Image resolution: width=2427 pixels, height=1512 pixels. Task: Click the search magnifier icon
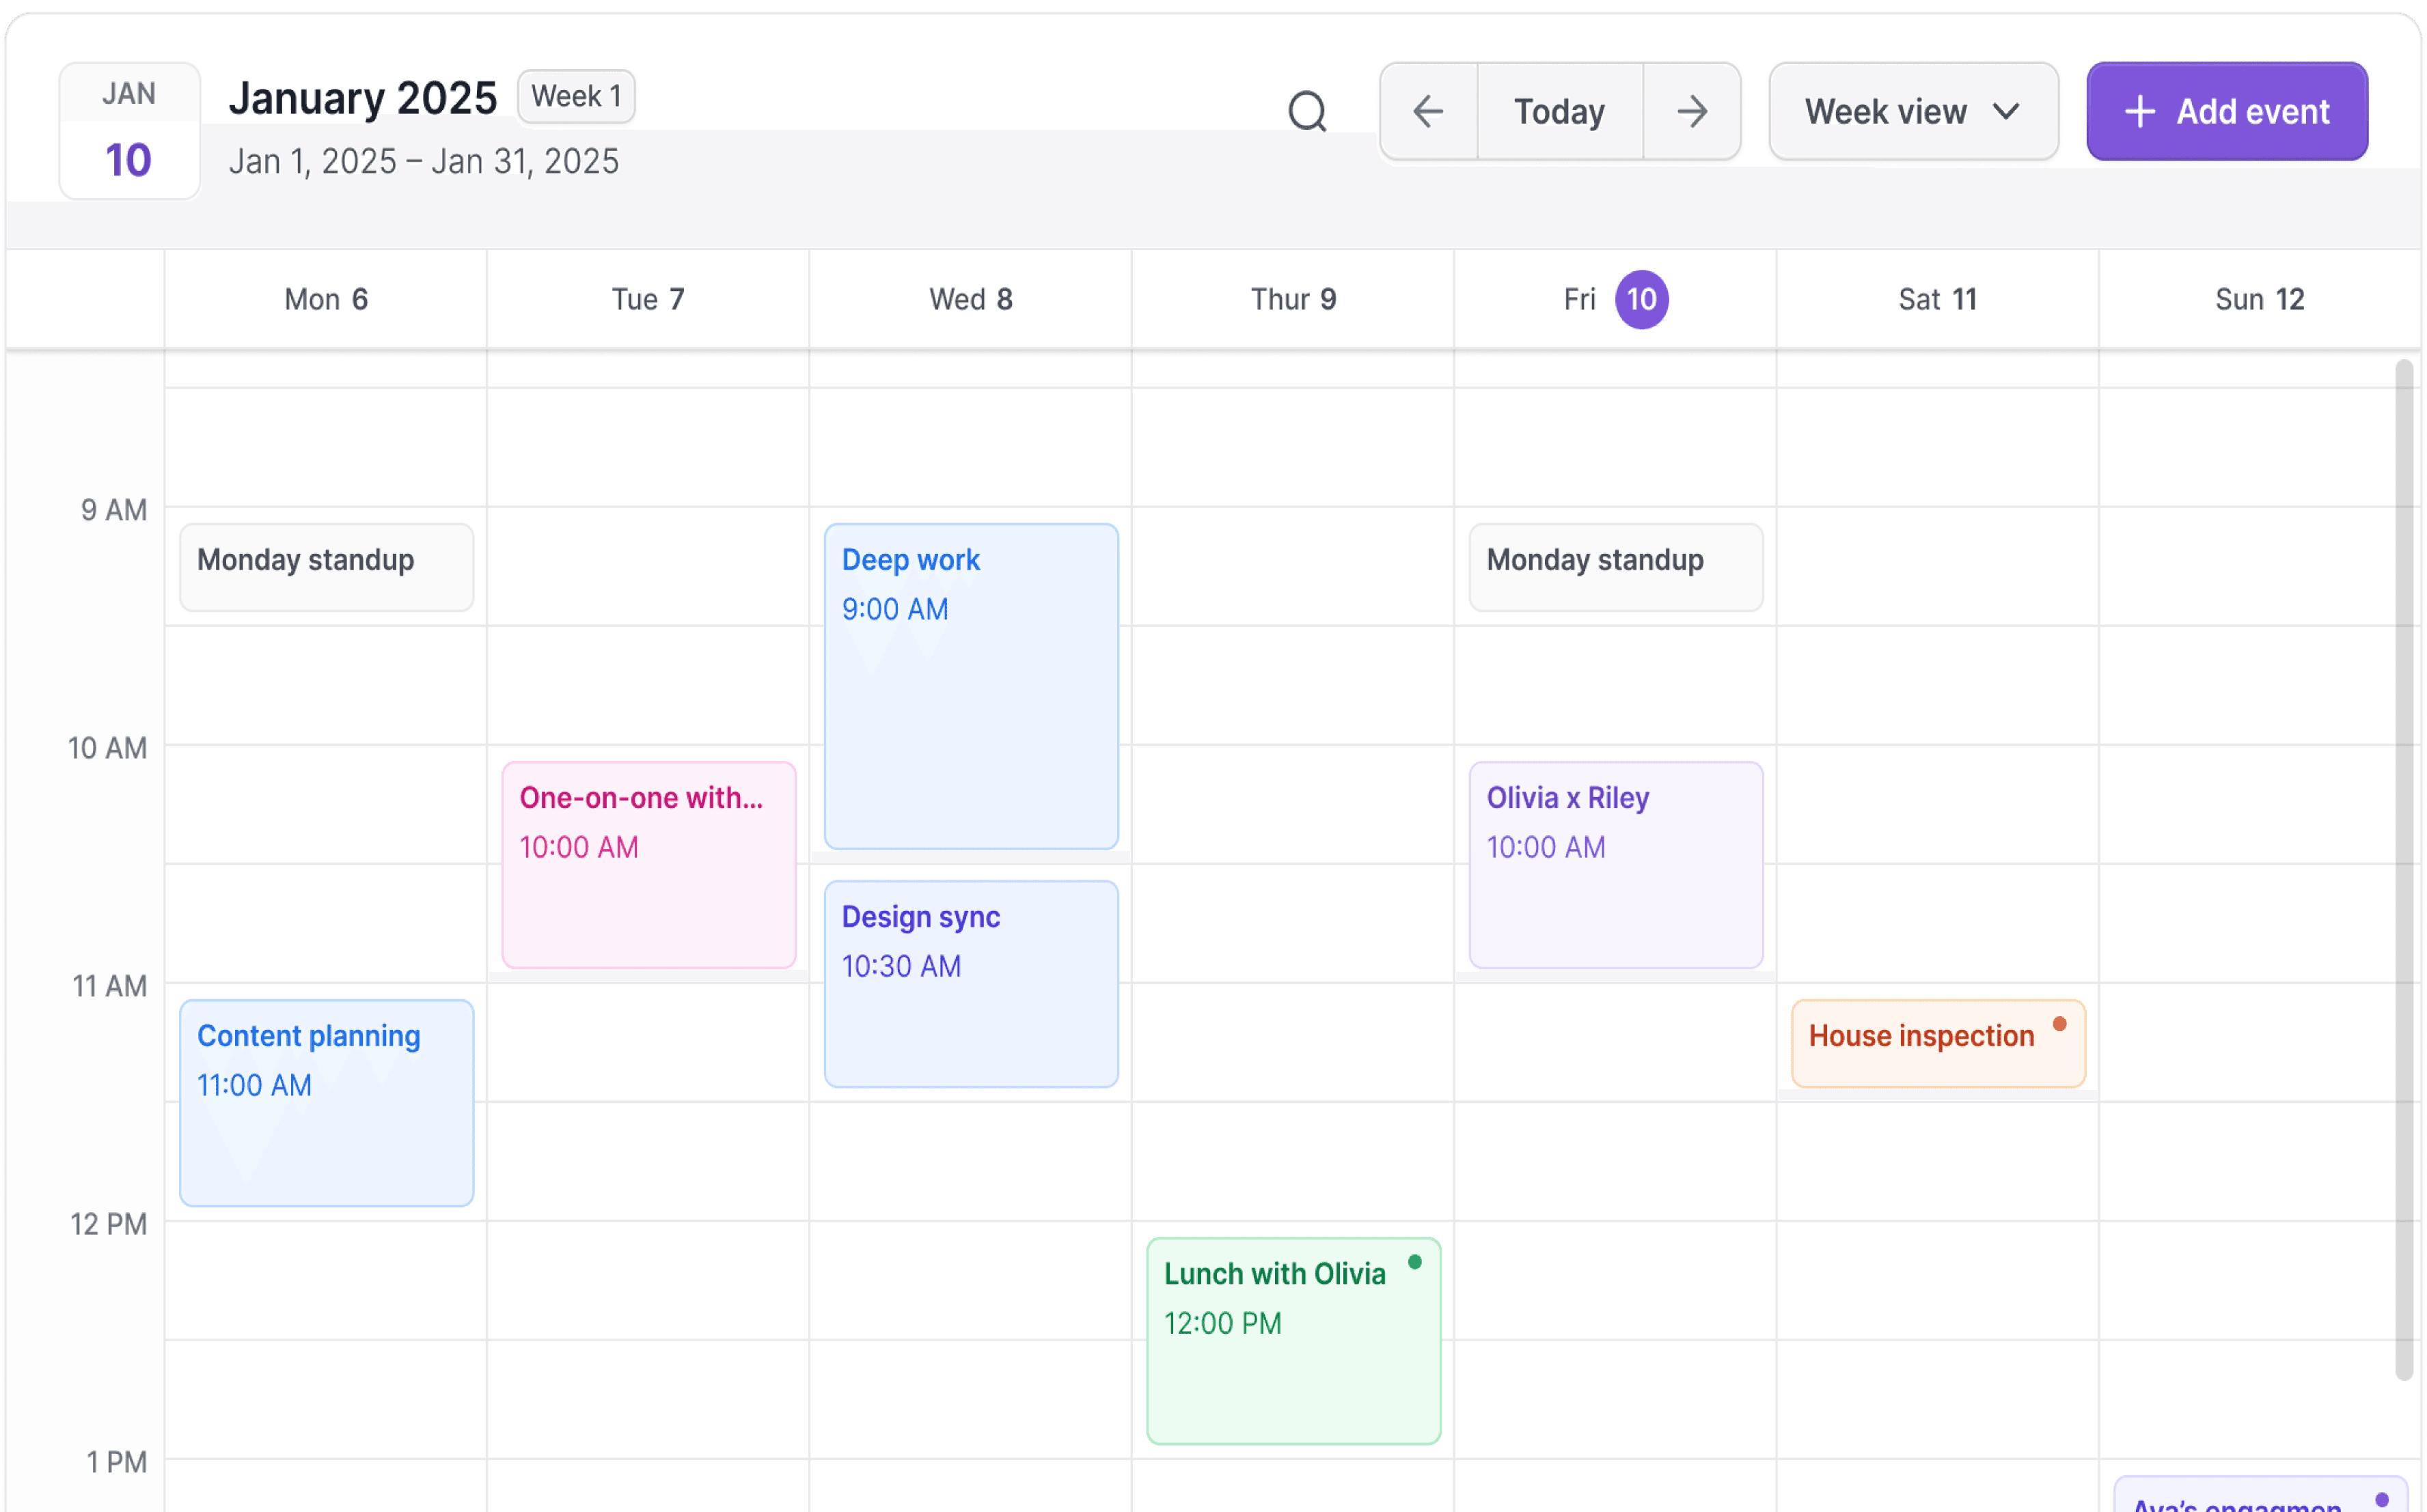pyautogui.click(x=1306, y=111)
